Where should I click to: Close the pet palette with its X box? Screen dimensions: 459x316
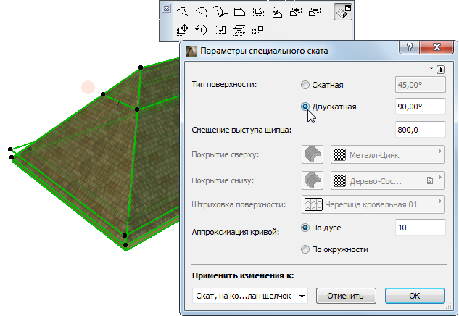[166, 8]
